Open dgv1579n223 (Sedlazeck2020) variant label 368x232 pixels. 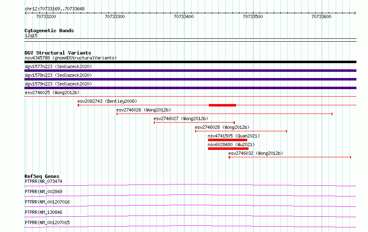click(58, 84)
